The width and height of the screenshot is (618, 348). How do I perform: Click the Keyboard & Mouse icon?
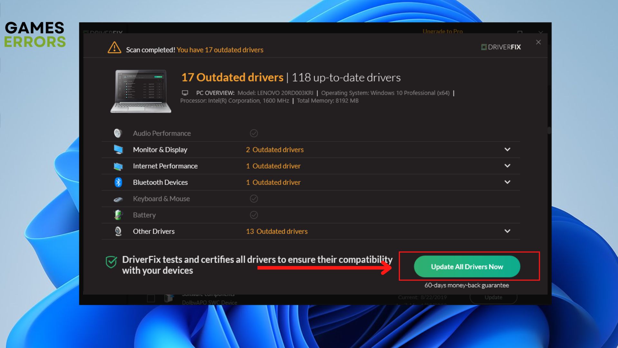[118, 199]
